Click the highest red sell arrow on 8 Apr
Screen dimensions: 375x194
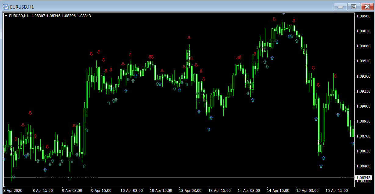tap(30, 113)
